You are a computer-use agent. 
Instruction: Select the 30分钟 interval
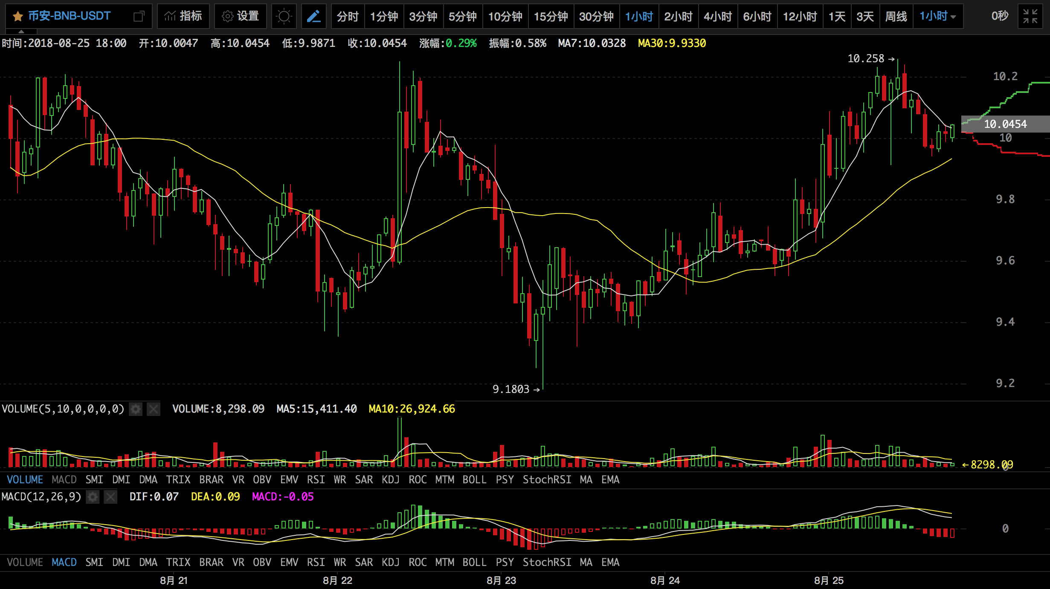tap(596, 17)
